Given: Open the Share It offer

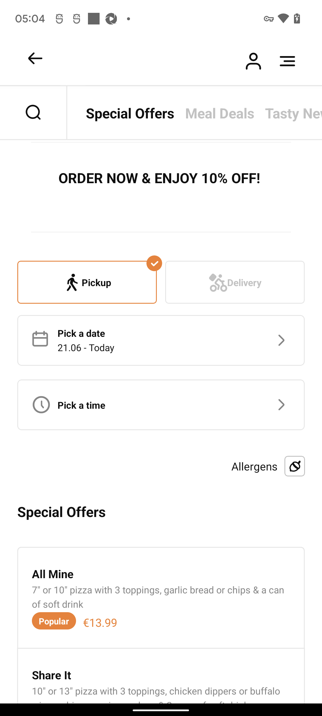Looking at the screenshot, I should (x=161, y=676).
